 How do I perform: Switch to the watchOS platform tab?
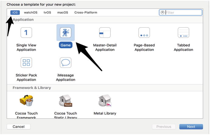[31, 13]
